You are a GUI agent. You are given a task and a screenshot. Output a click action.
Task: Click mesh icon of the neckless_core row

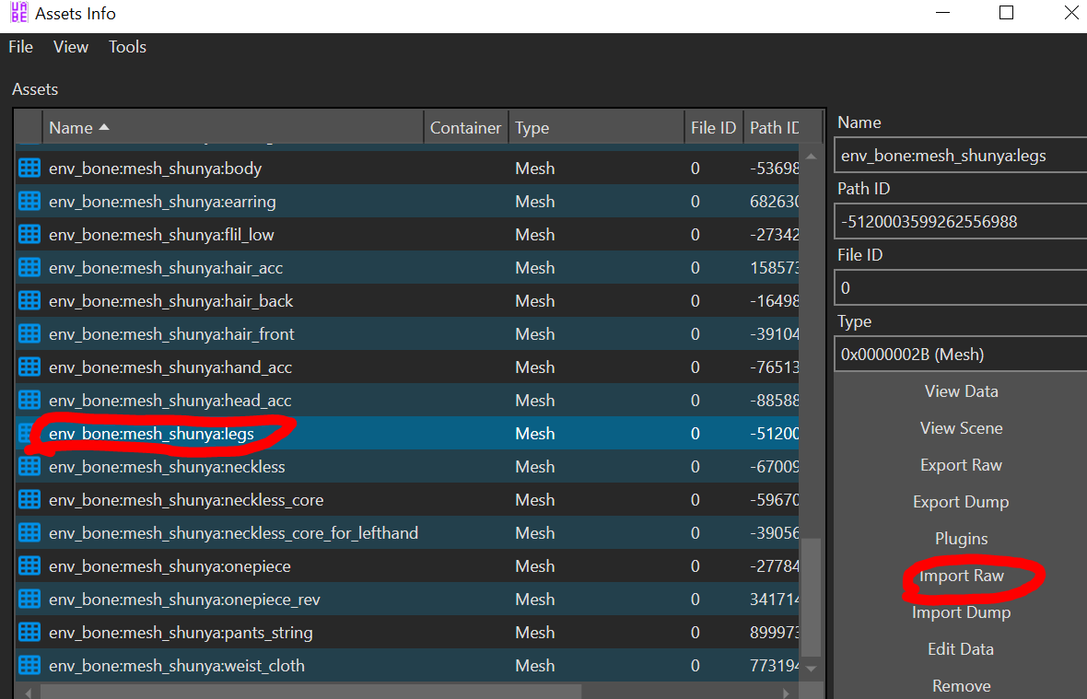(29, 499)
